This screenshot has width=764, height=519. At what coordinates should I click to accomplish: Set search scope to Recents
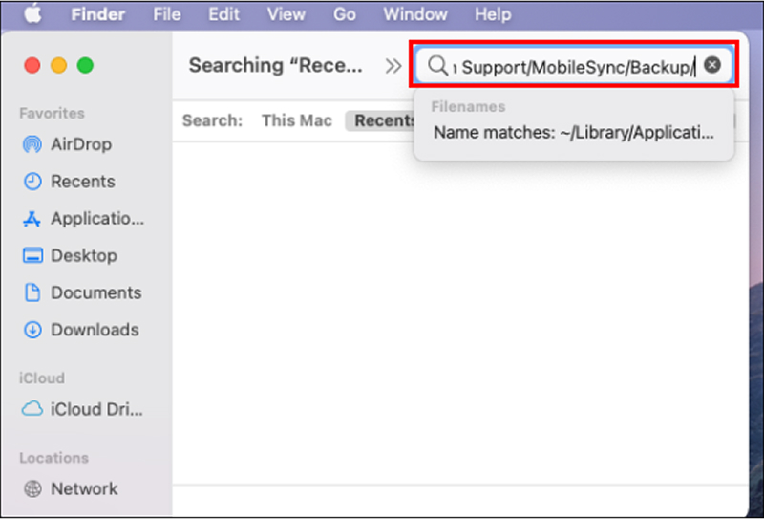(x=383, y=120)
